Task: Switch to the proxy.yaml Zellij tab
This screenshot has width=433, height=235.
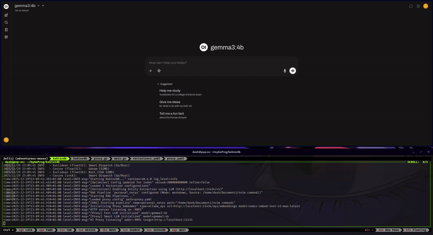Action: (175, 159)
